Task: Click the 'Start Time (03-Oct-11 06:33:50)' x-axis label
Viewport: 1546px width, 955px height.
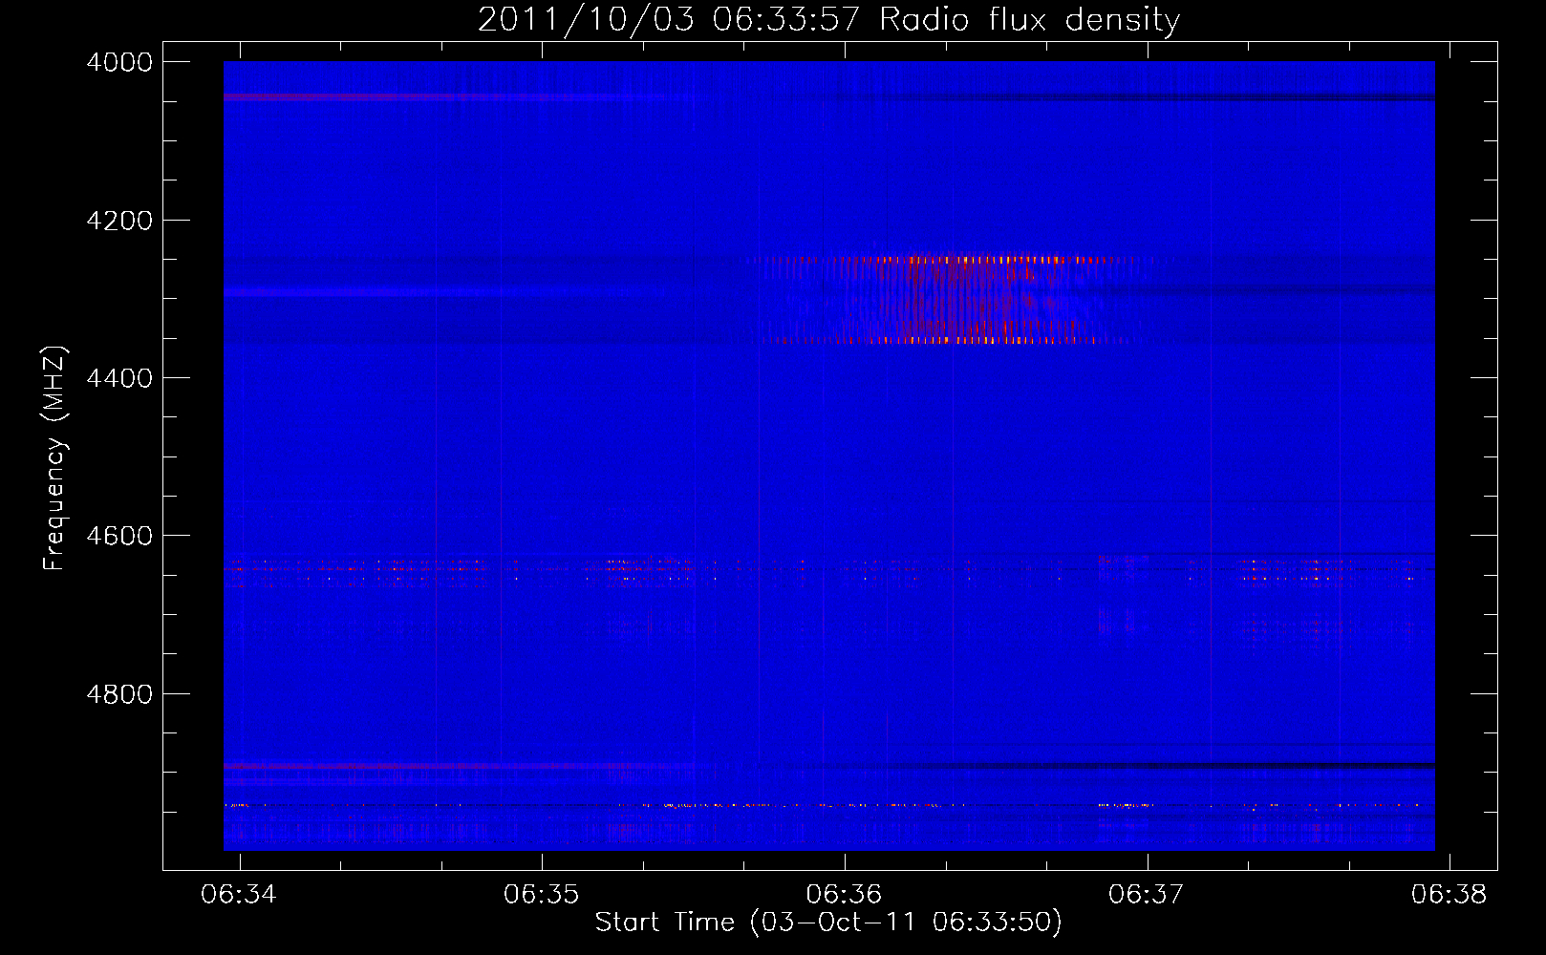Action: (828, 923)
